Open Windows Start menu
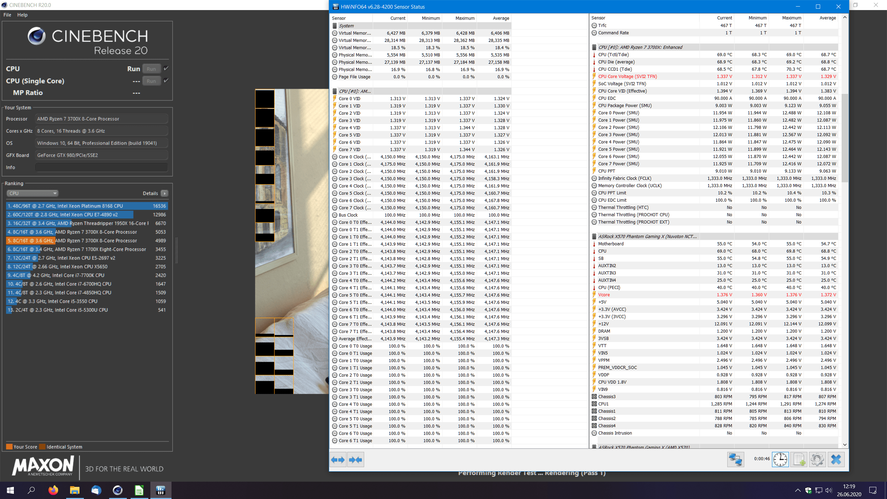The image size is (887, 499). 10,490
